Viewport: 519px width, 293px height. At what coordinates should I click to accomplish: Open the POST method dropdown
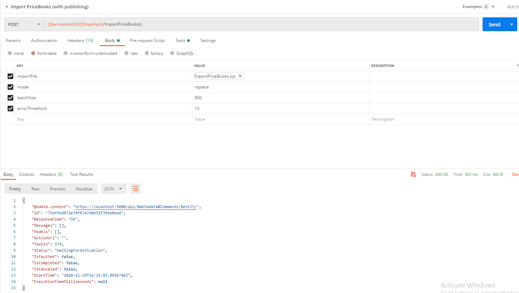(x=24, y=24)
